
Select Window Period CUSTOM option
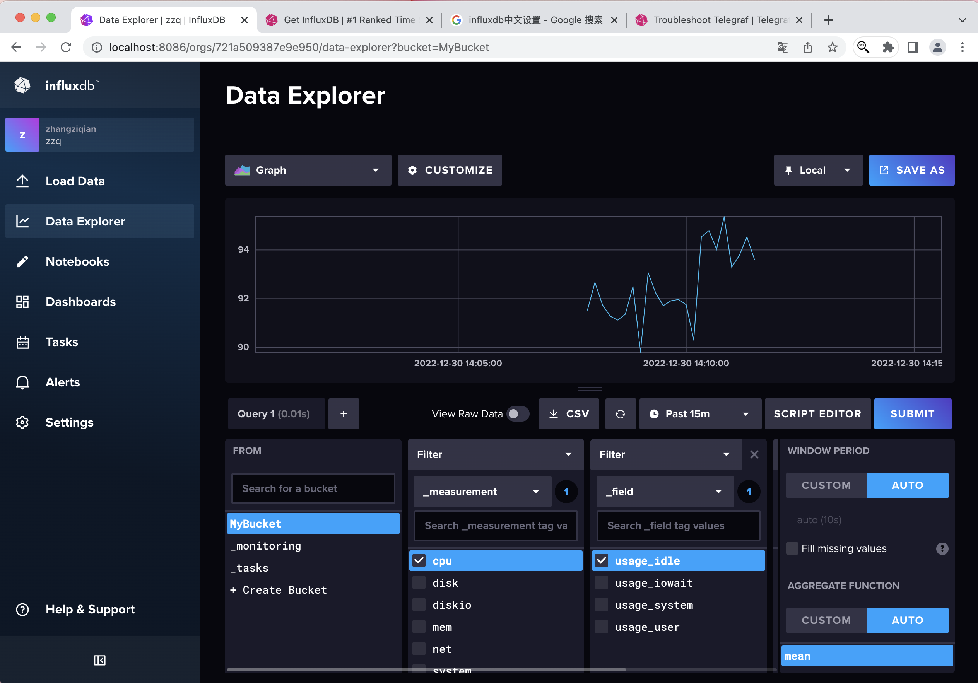pos(826,485)
